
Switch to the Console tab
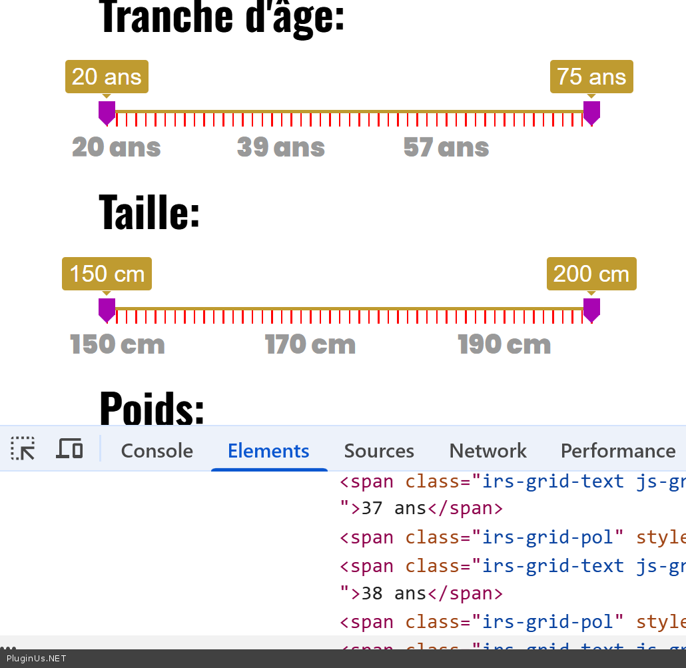157,451
